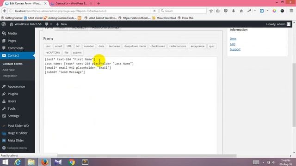Viewport: 296px width, 166px height.
Task: Insert a number tag
Action: click(x=89, y=46)
